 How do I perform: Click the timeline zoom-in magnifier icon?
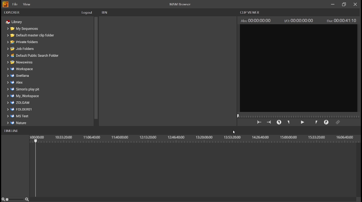[27, 199]
